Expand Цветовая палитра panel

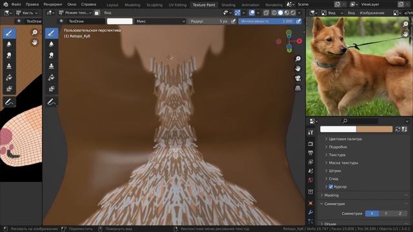pyautogui.click(x=345, y=139)
